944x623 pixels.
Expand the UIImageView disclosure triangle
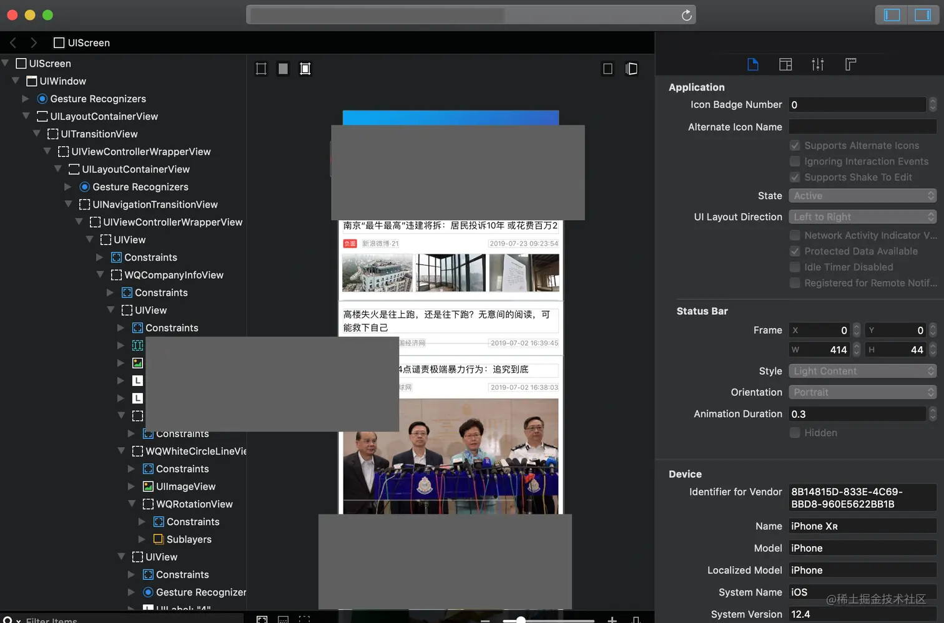tap(132, 486)
